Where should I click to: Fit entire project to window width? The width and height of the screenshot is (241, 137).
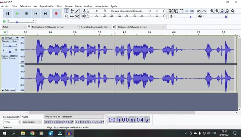coord(227,11)
